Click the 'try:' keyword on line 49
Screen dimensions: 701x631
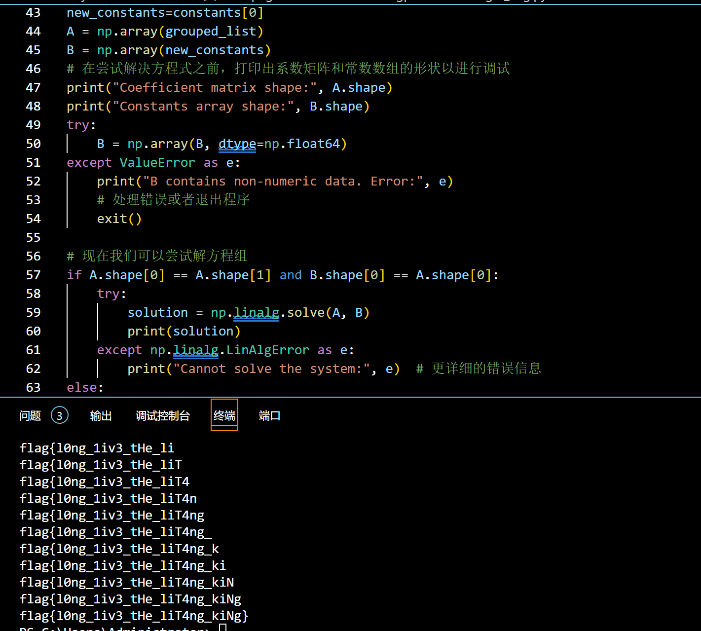[x=81, y=125]
